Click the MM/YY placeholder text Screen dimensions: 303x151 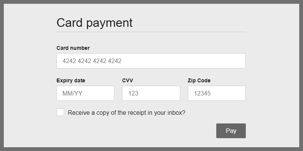[72, 94]
